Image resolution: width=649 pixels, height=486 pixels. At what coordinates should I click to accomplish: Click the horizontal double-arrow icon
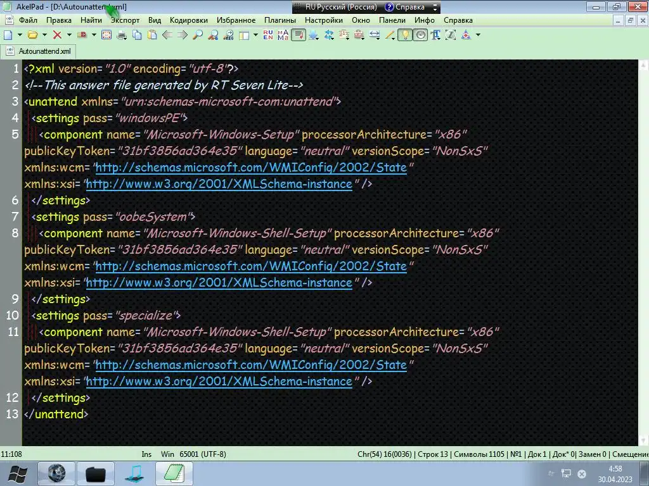(375, 35)
